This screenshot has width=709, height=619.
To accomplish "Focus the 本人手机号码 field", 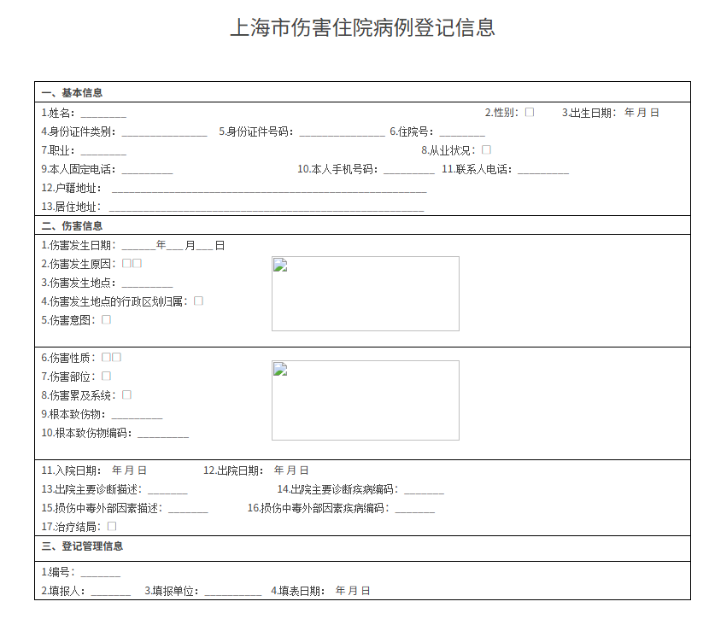I will tap(408, 170).
